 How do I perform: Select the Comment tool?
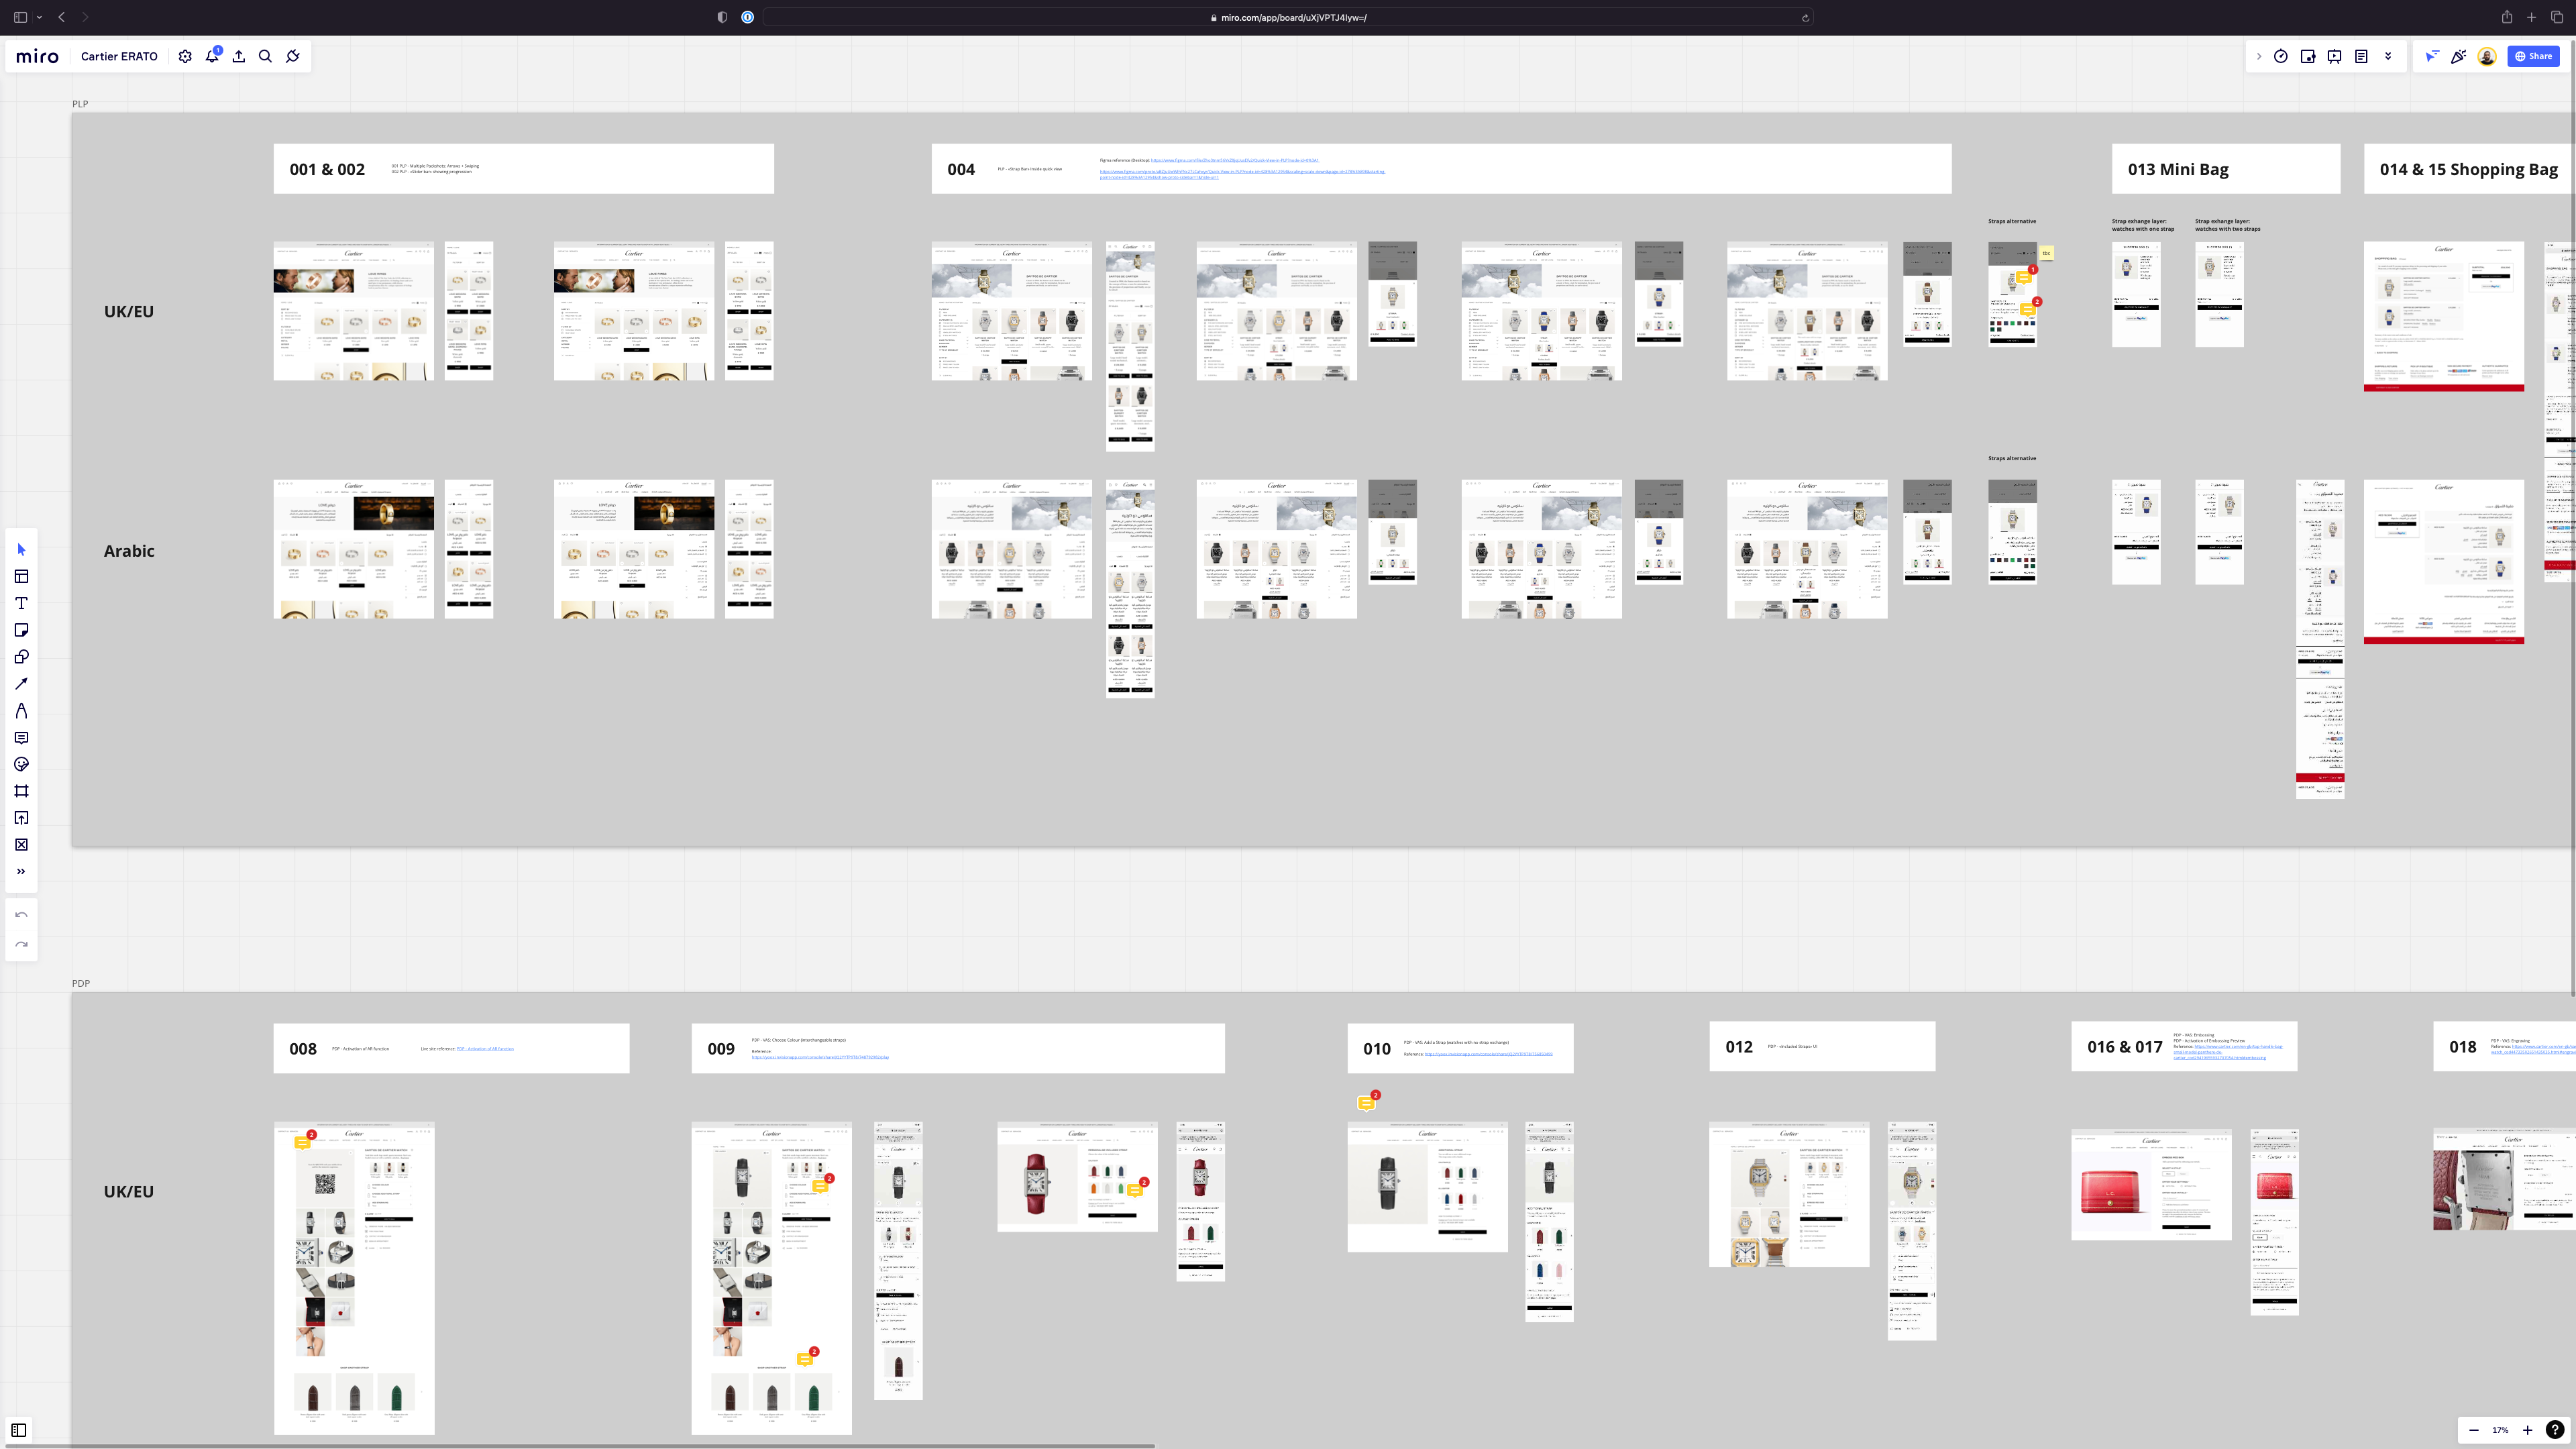(x=21, y=738)
